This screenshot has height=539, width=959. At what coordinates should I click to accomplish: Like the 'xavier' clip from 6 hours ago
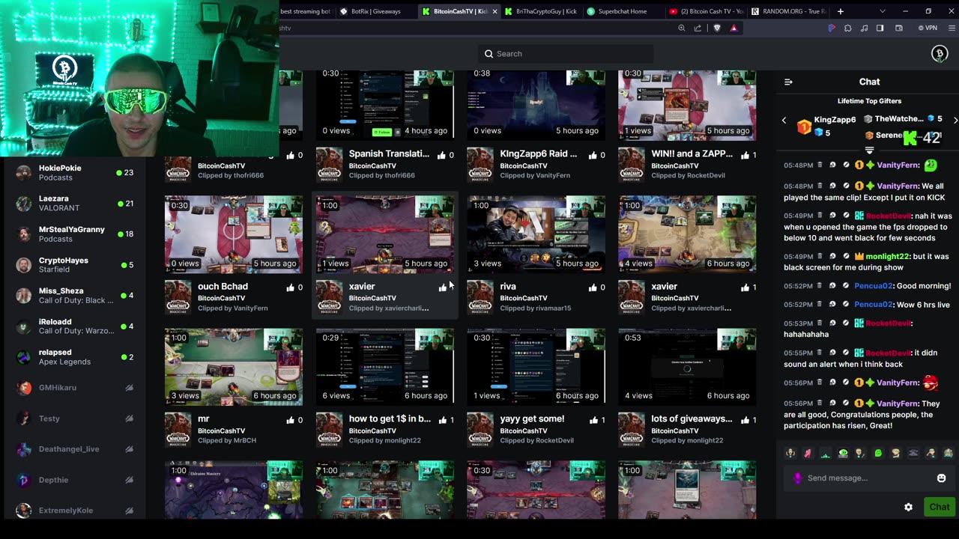pos(745,287)
